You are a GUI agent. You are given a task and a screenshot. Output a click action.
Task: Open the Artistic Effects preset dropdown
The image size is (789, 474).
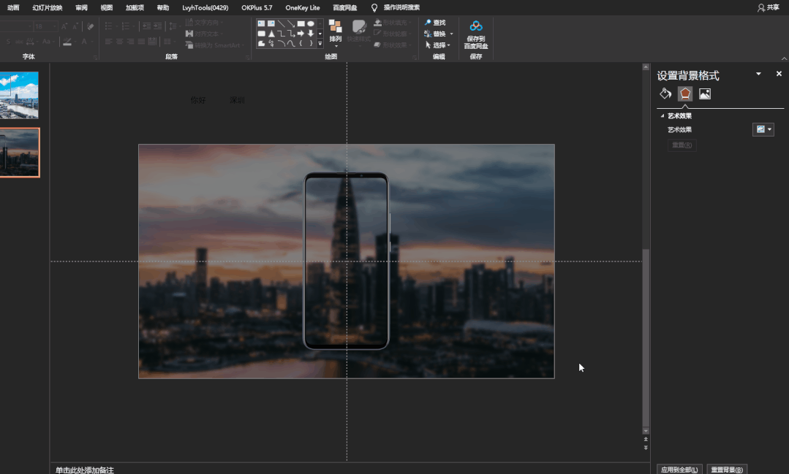(763, 129)
